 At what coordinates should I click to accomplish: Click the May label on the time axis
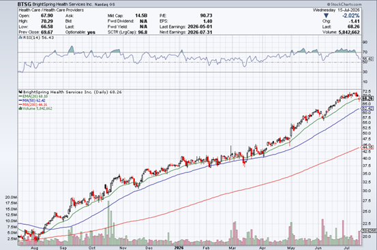[x=291, y=247]
